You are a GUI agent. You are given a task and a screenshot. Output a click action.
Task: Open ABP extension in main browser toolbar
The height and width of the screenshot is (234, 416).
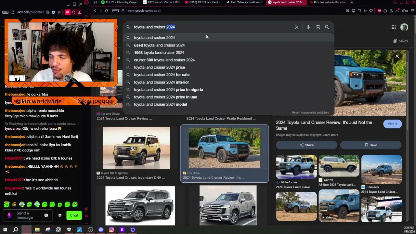[x=379, y=11]
